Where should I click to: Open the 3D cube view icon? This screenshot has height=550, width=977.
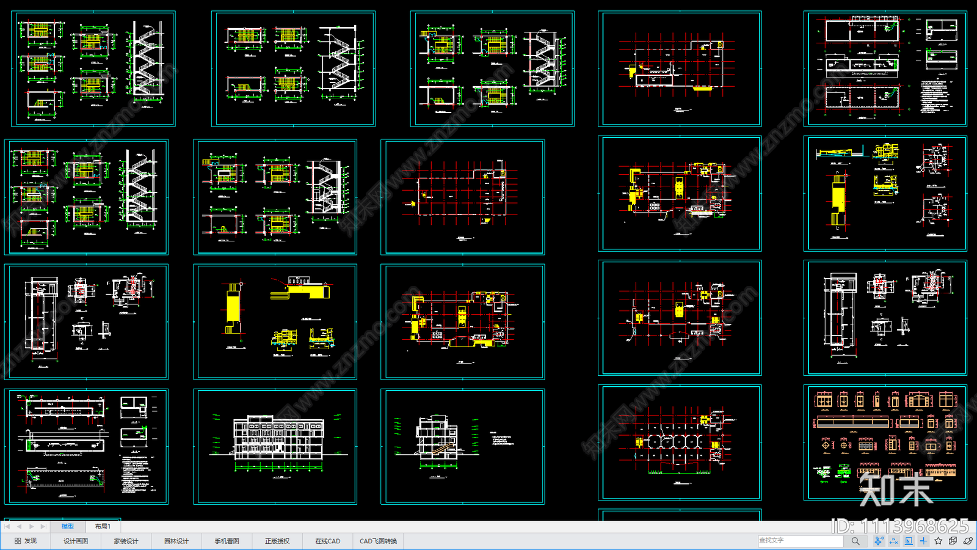(953, 541)
